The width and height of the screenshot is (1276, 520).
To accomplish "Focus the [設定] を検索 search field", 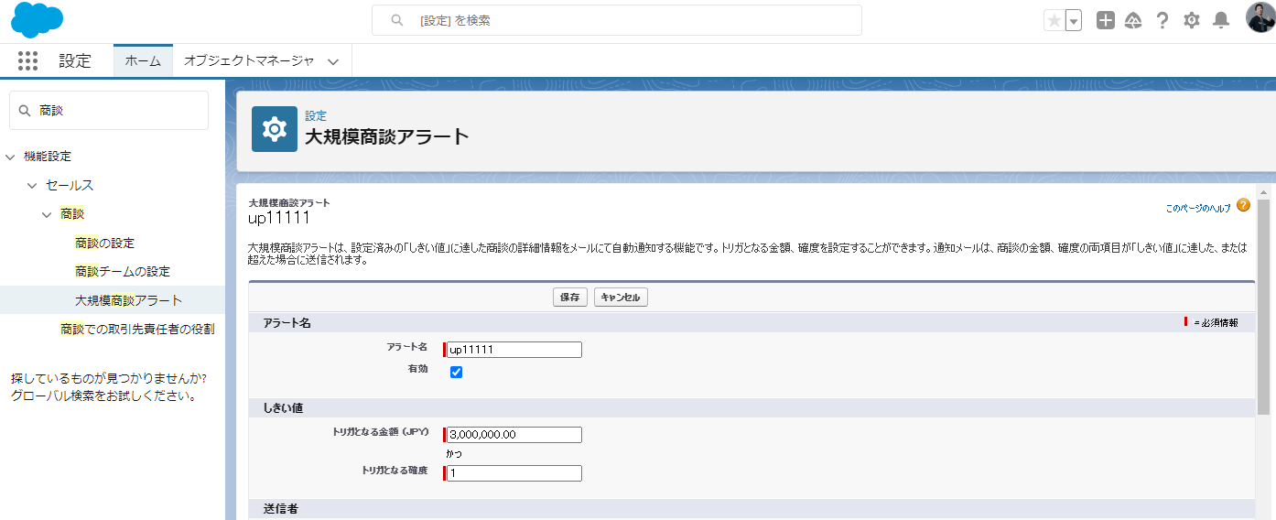I will point(616,20).
